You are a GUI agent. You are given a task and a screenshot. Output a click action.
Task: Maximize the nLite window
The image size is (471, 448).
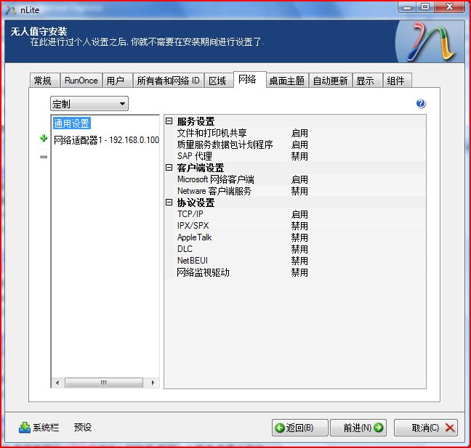(424, 7)
